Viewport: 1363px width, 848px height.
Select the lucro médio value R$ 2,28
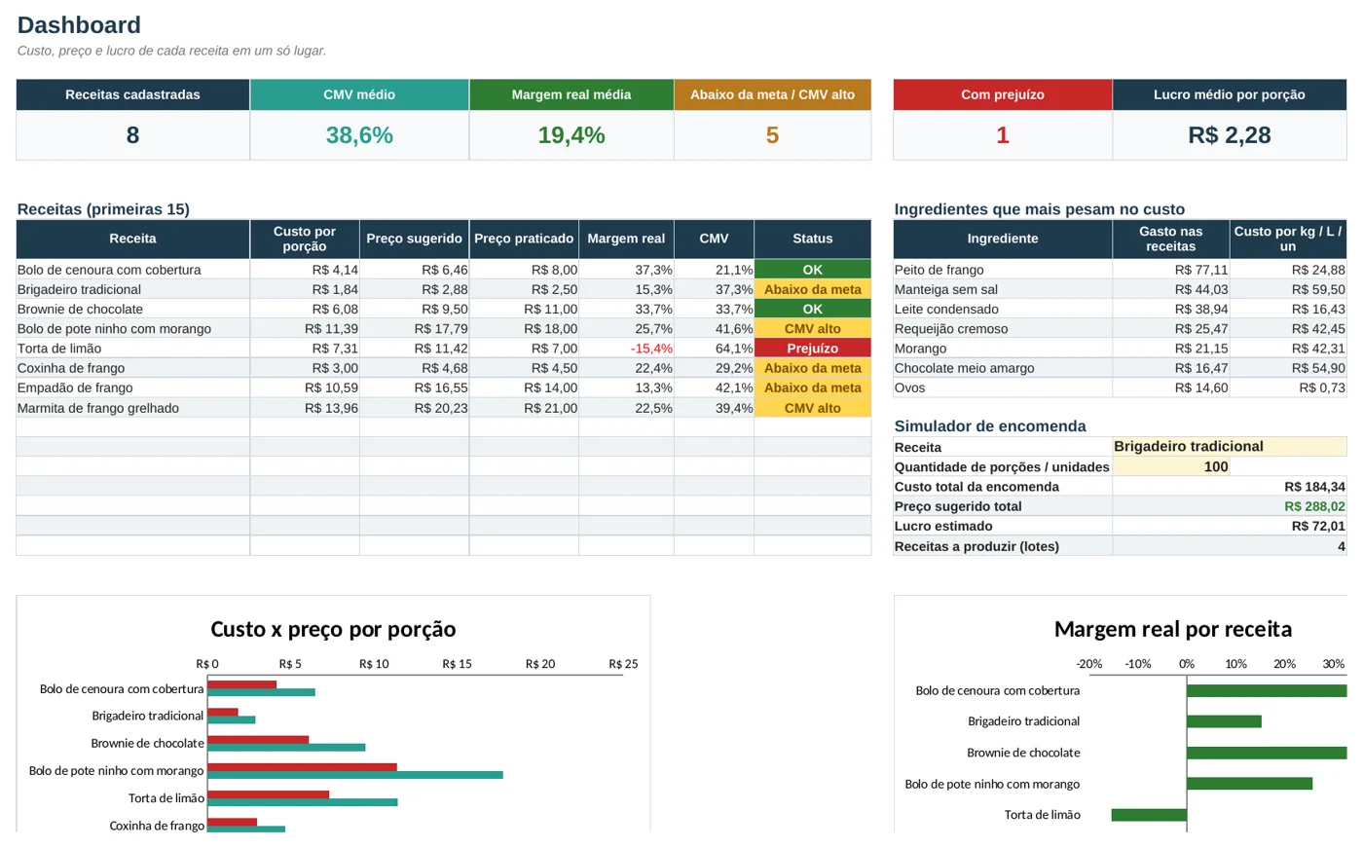pyautogui.click(x=1230, y=135)
